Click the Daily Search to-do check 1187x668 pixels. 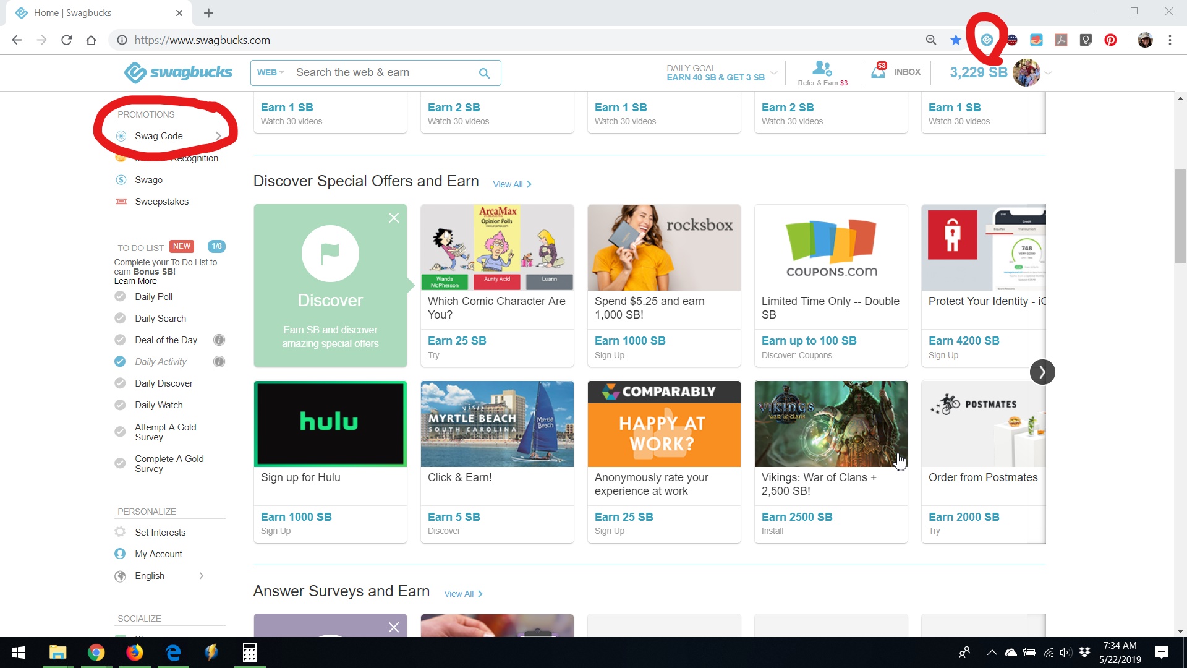pyautogui.click(x=120, y=319)
